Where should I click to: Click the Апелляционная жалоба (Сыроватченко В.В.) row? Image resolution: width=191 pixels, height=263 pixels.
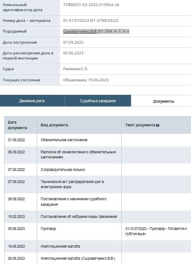pos(98,258)
